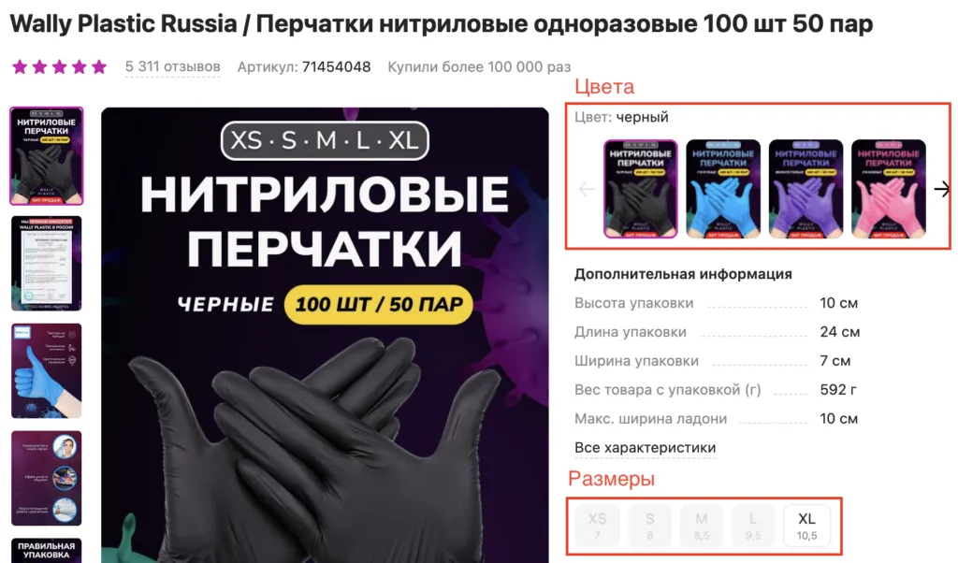Select size S 8
This screenshot has width=958, height=563.
[649, 526]
